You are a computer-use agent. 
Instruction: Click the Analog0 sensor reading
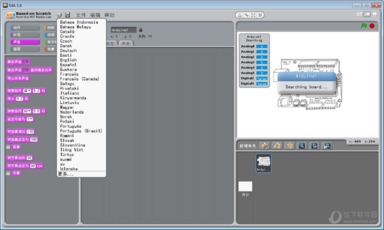click(262, 47)
